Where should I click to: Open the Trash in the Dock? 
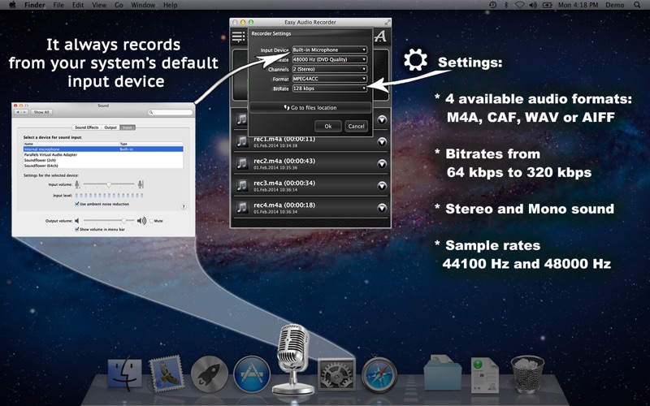pos(527,374)
